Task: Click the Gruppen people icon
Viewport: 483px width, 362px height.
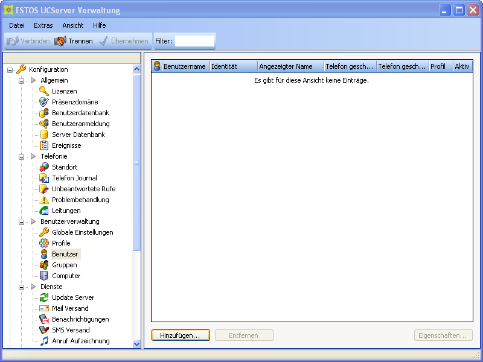Action: (x=44, y=265)
